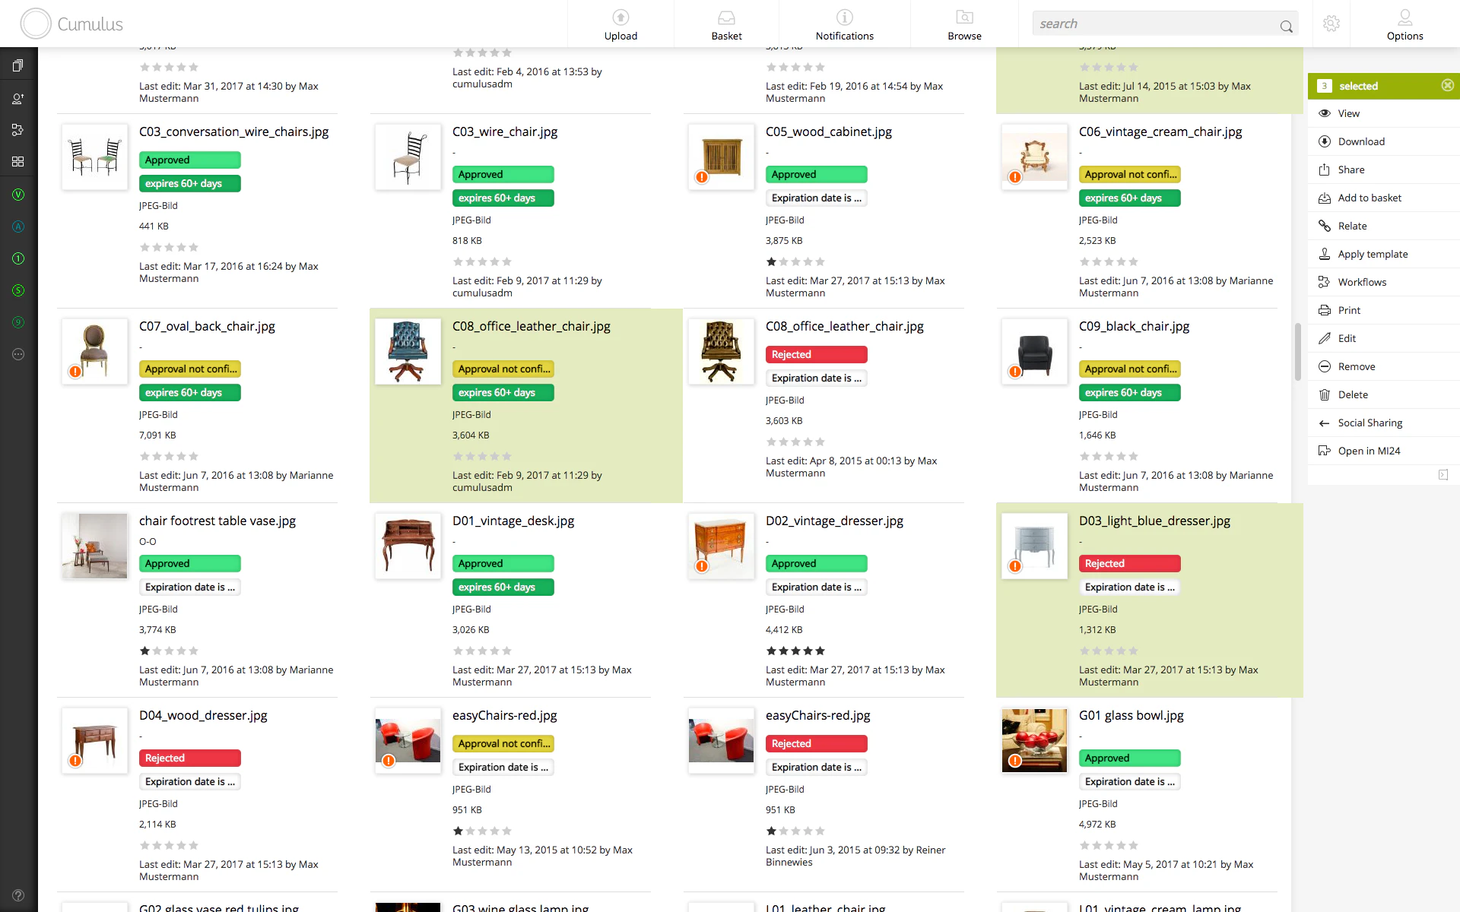Click warning badge on G01 glass bowl thumbnail

point(1015,761)
